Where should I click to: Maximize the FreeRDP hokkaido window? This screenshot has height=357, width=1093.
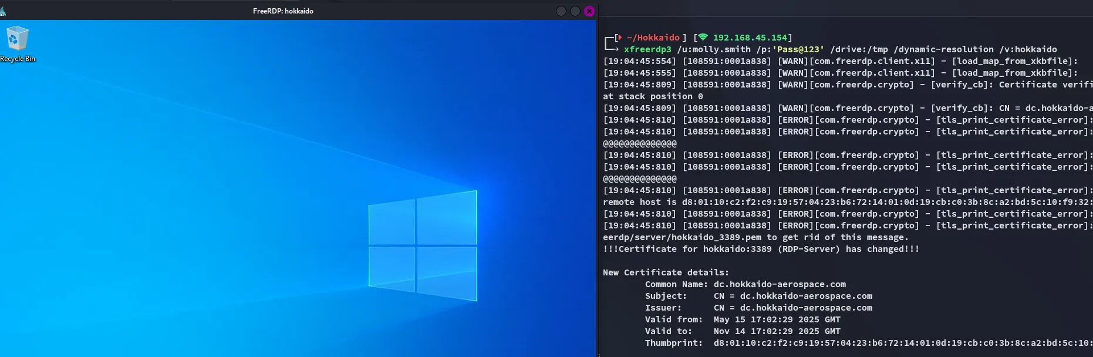coord(575,11)
